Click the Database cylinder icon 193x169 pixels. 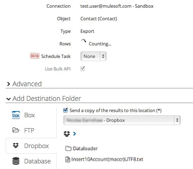pyautogui.click(x=16, y=161)
